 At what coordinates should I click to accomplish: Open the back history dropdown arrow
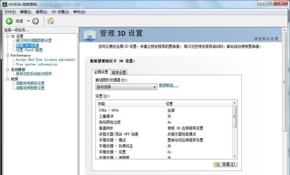28,21
